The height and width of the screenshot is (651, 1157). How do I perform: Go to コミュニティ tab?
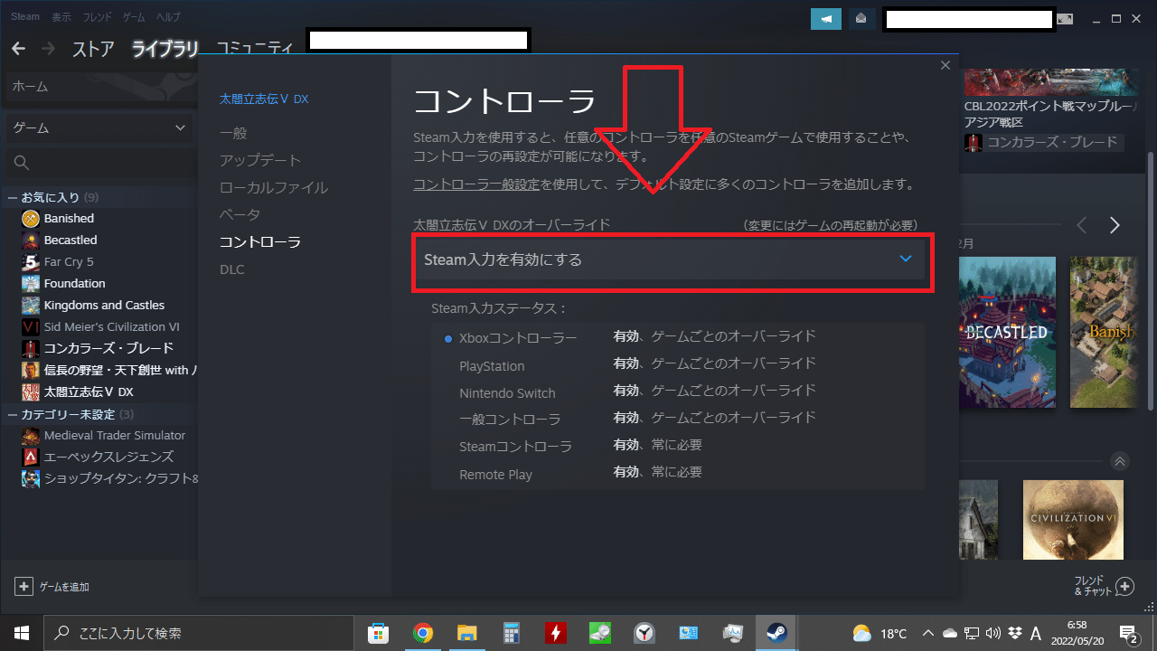point(255,49)
